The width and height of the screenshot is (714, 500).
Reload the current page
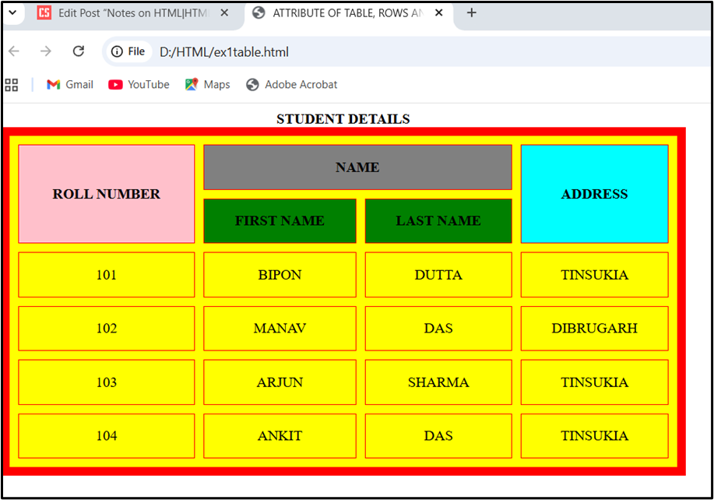(x=78, y=51)
